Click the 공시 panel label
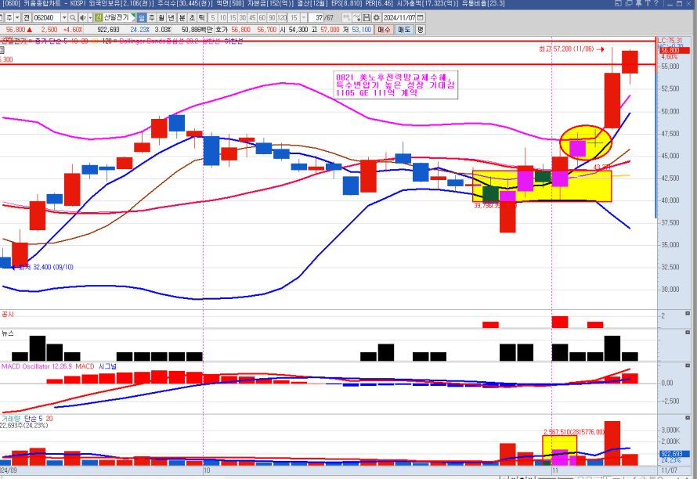697x479 pixels. coord(8,315)
